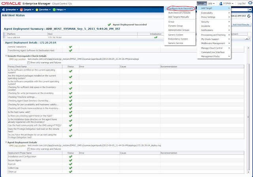
Task: Open My Oracle Support submenu
Action: click(214, 39)
